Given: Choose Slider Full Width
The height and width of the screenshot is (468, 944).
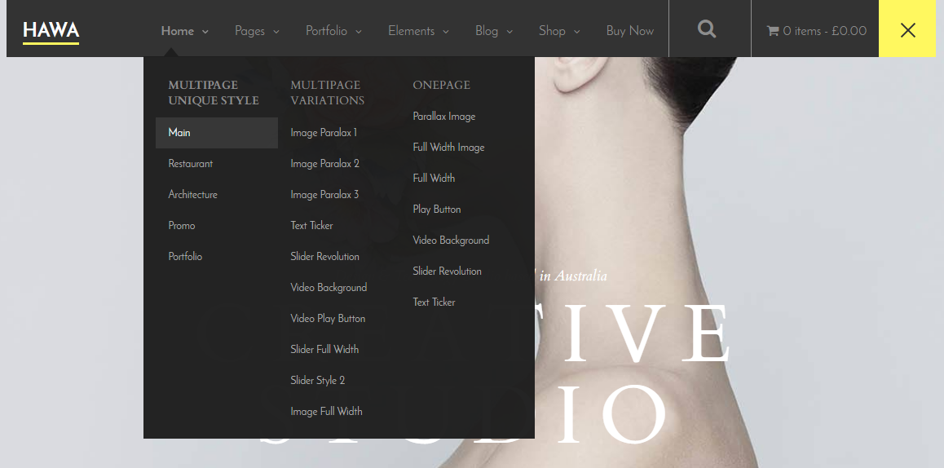Looking at the screenshot, I should pos(324,349).
